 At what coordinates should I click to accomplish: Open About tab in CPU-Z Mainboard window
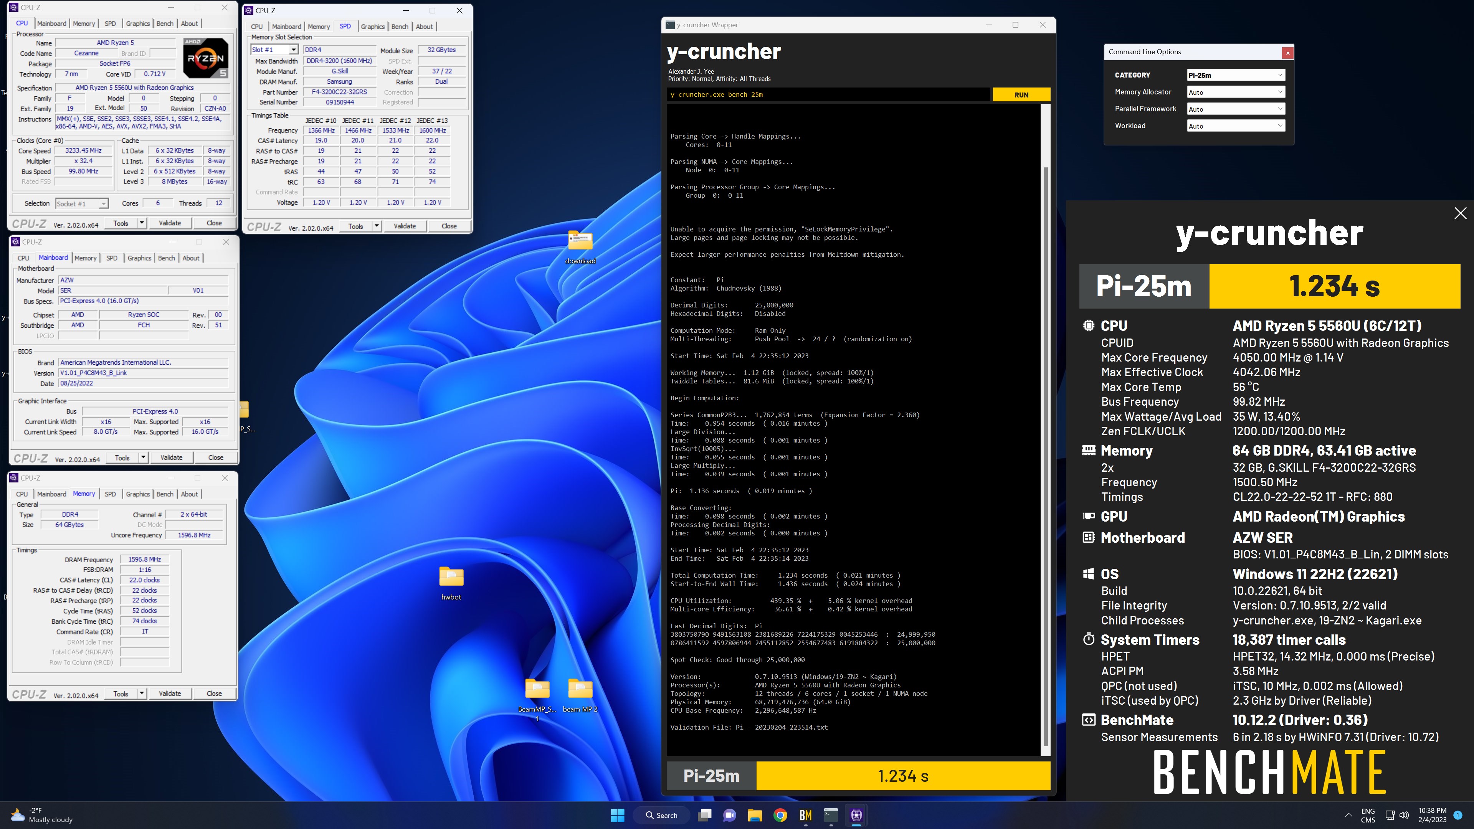pyautogui.click(x=190, y=258)
